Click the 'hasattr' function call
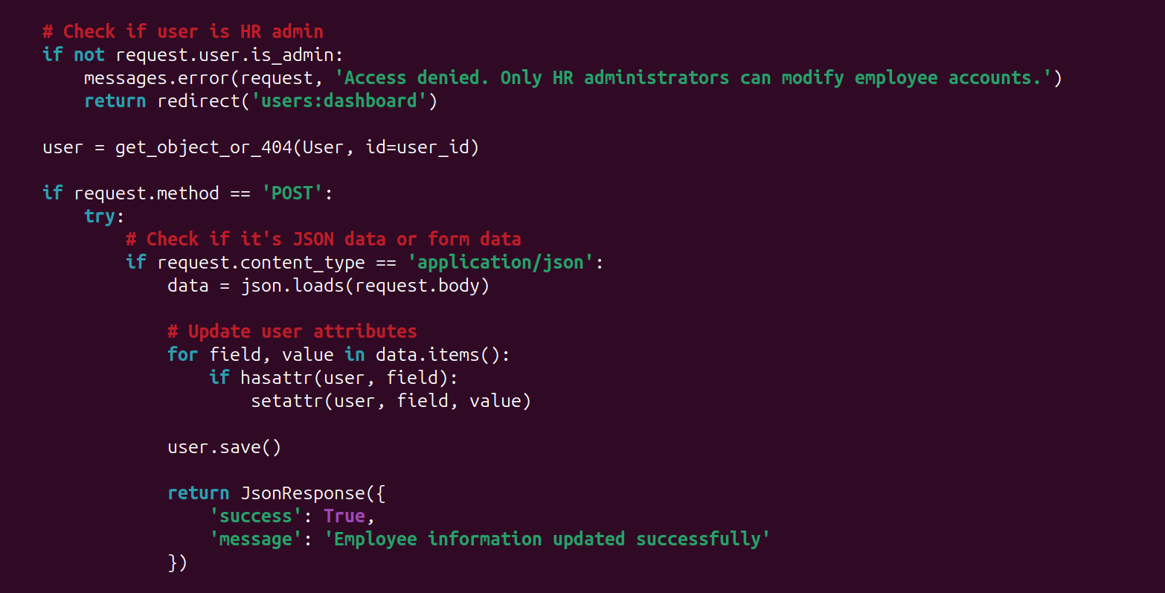This screenshot has height=593, width=1165. click(x=275, y=378)
